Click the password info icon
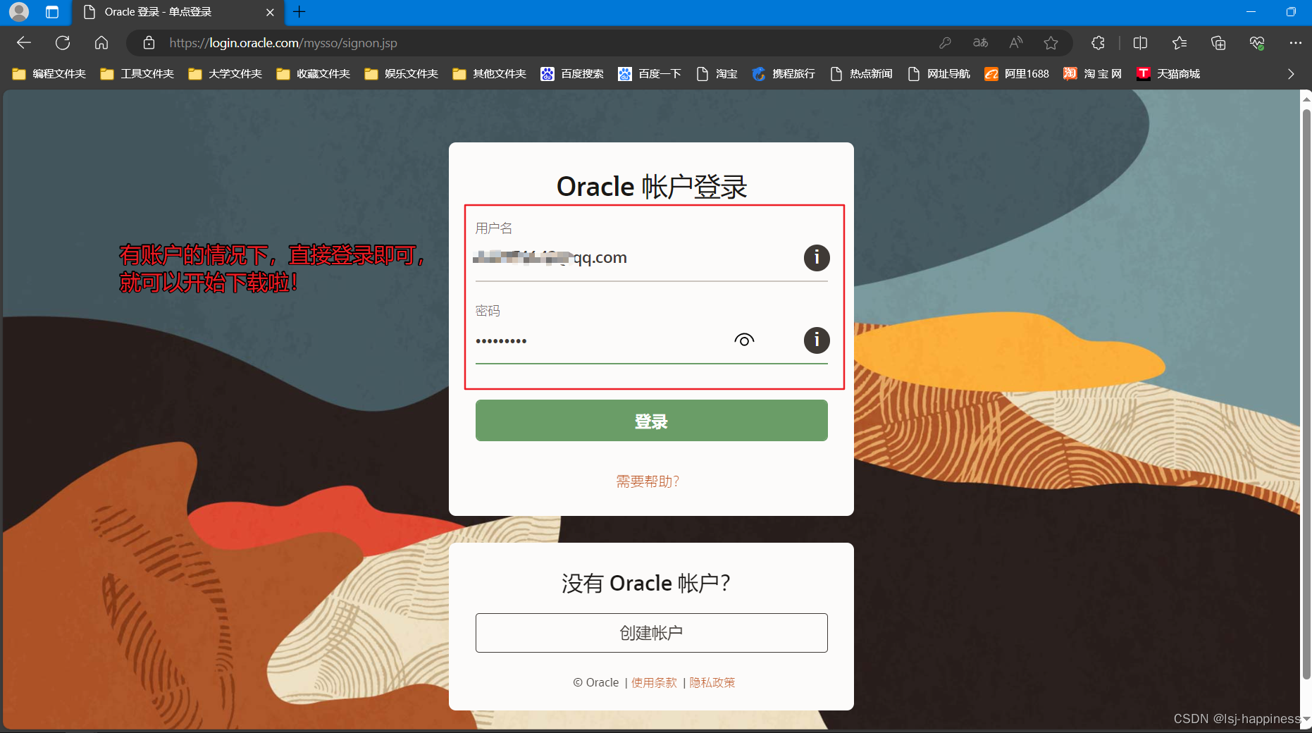Screen dimensions: 1312x733 coord(817,340)
